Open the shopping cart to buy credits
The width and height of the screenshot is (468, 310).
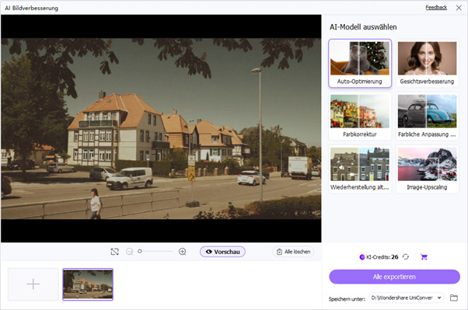coord(424,256)
